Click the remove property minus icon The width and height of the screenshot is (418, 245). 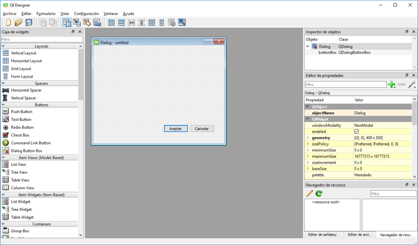tap(402, 85)
